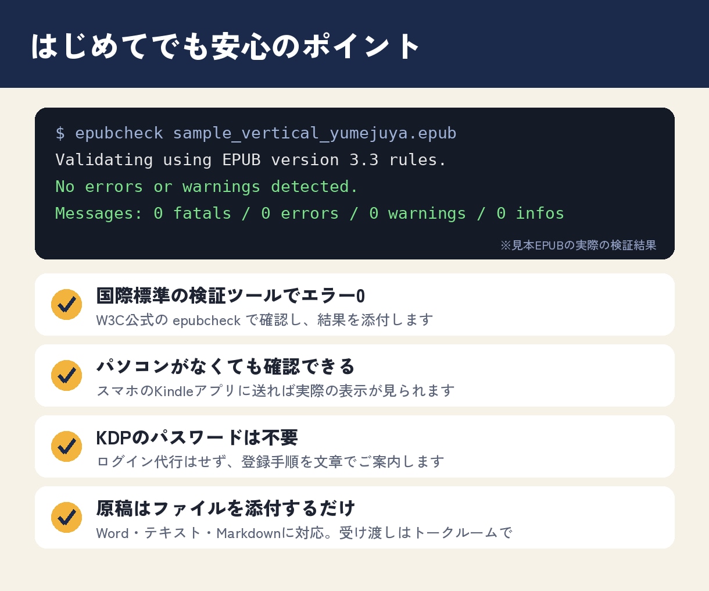Click the description ログイン代行はせず、登録手順を文章でご案内します
This screenshot has height=591, width=709.
[x=270, y=462]
